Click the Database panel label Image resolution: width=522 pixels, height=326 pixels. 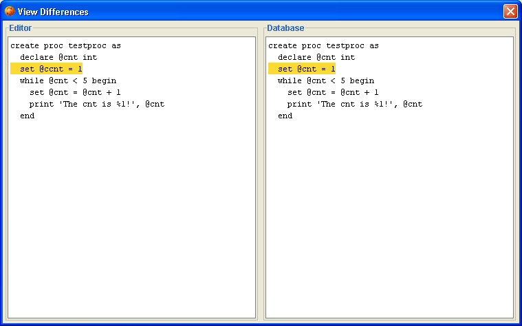[x=285, y=28]
